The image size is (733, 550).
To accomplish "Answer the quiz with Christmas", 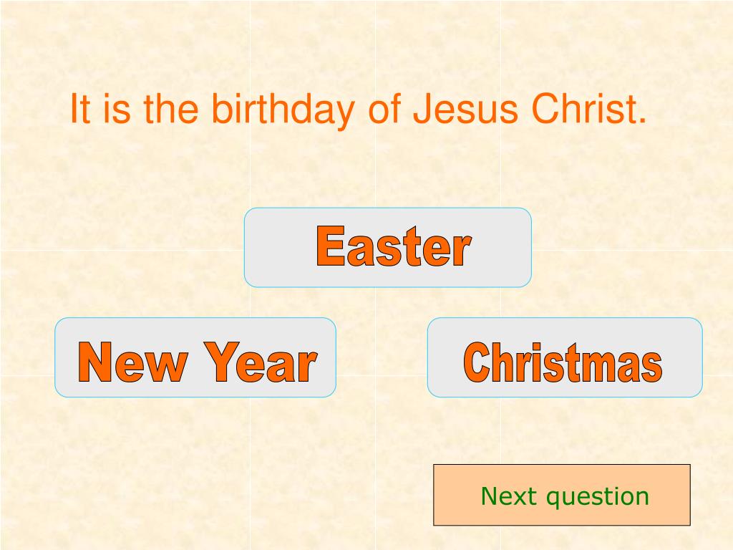I will [565, 357].
